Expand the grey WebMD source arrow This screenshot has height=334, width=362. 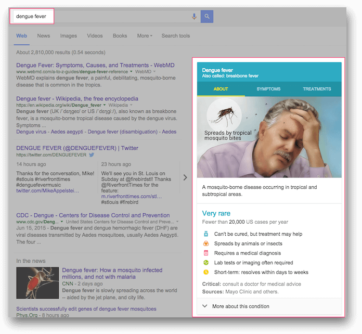pyautogui.click(x=154, y=72)
